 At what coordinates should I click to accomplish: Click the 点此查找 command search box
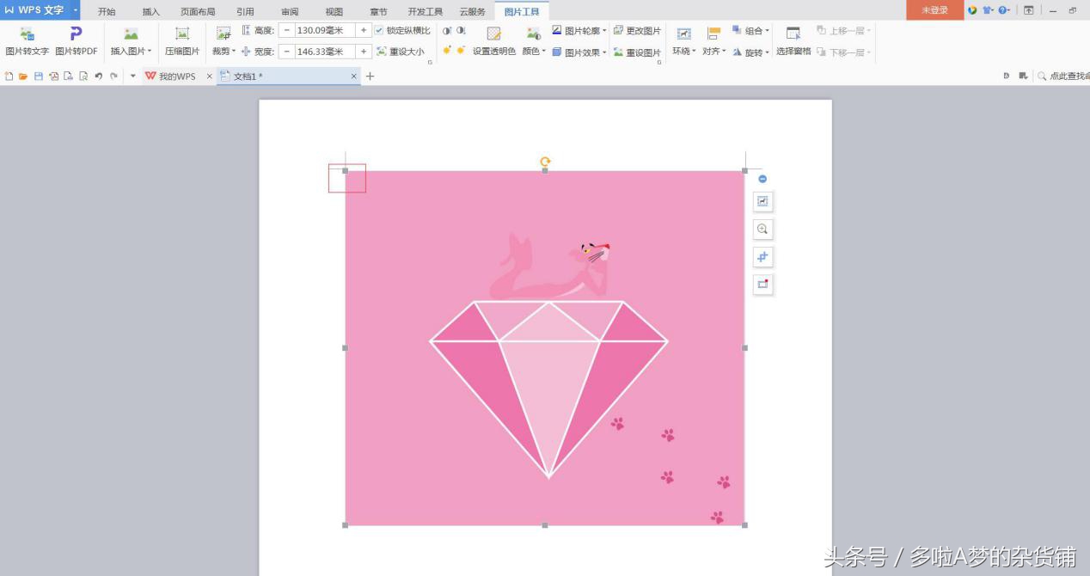1063,77
